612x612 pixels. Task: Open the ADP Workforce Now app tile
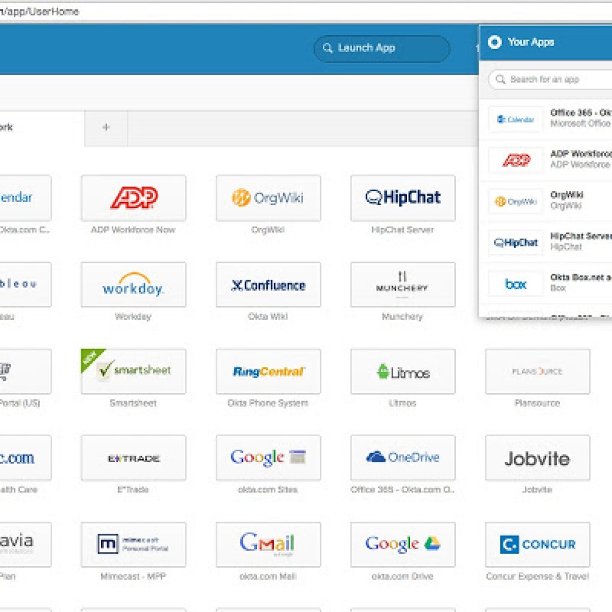point(133,198)
